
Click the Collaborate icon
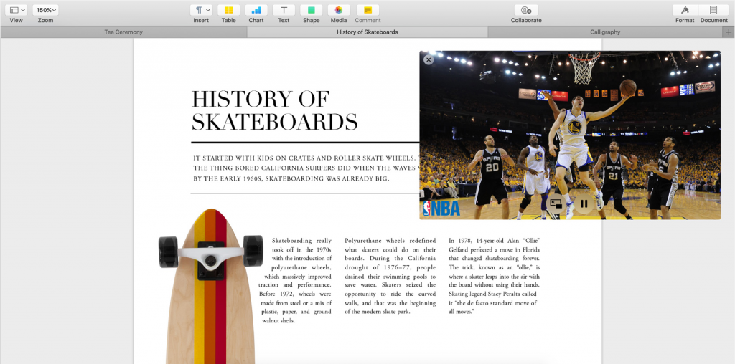(526, 10)
